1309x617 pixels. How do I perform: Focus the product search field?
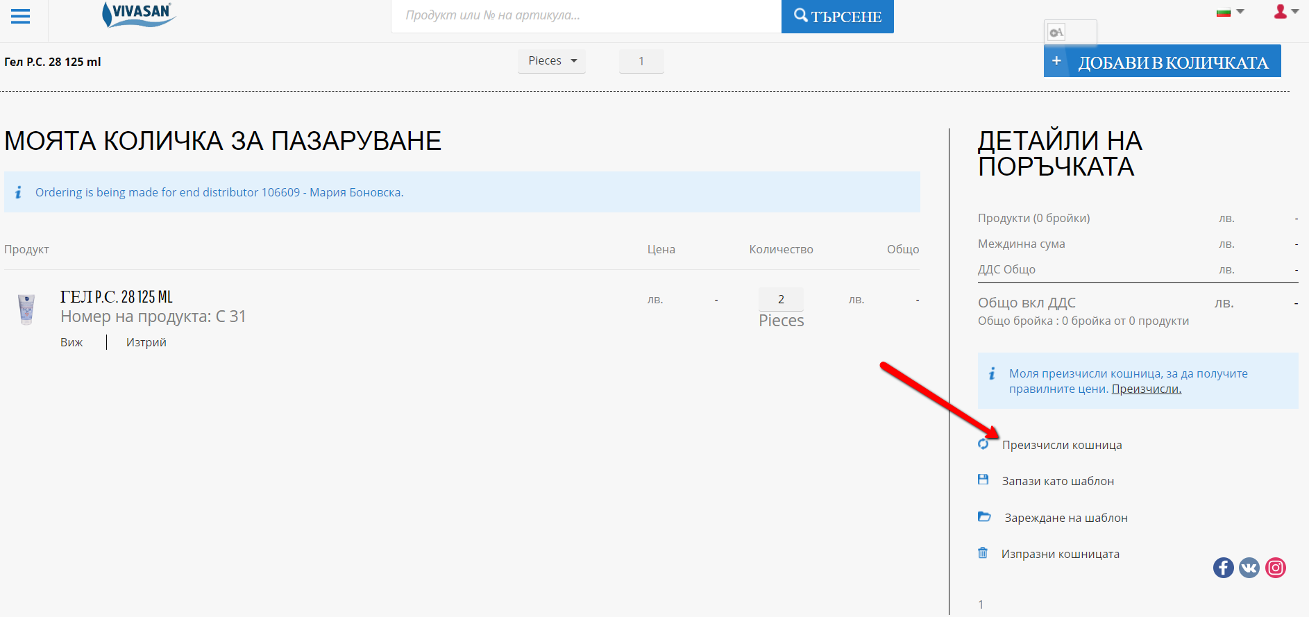pyautogui.click(x=586, y=16)
